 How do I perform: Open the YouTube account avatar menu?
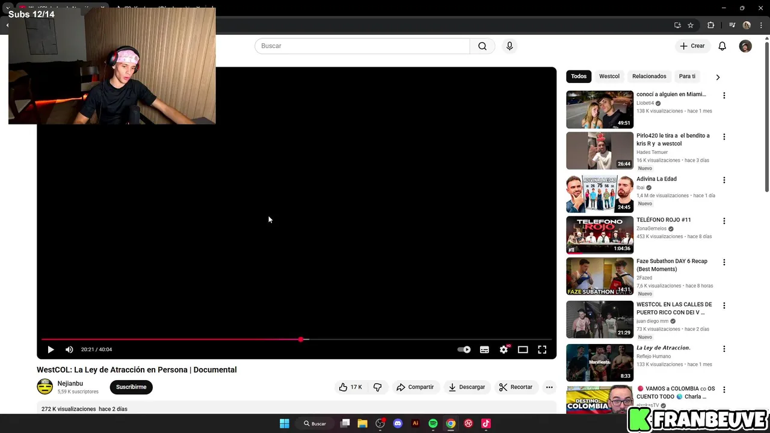pyautogui.click(x=745, y=46)
